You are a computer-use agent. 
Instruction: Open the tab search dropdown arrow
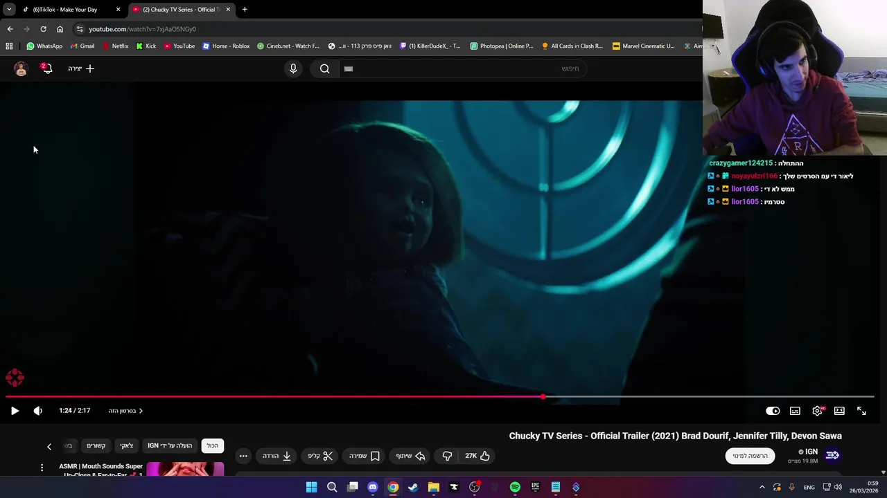click(9, 10)
